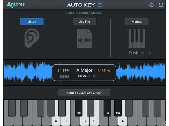Viewport: 169px width, 126px height.
Task: Click the G# black piano key
Action: pos(118,108)
